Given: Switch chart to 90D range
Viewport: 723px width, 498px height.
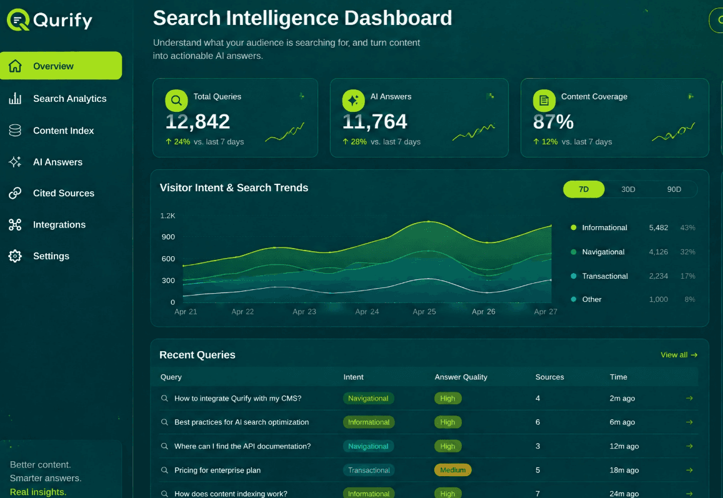Looking at the screenshot, I should [674, 189].
